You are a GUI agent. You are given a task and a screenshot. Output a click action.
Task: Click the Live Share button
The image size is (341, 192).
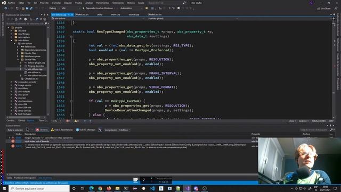tap(323, 9)
